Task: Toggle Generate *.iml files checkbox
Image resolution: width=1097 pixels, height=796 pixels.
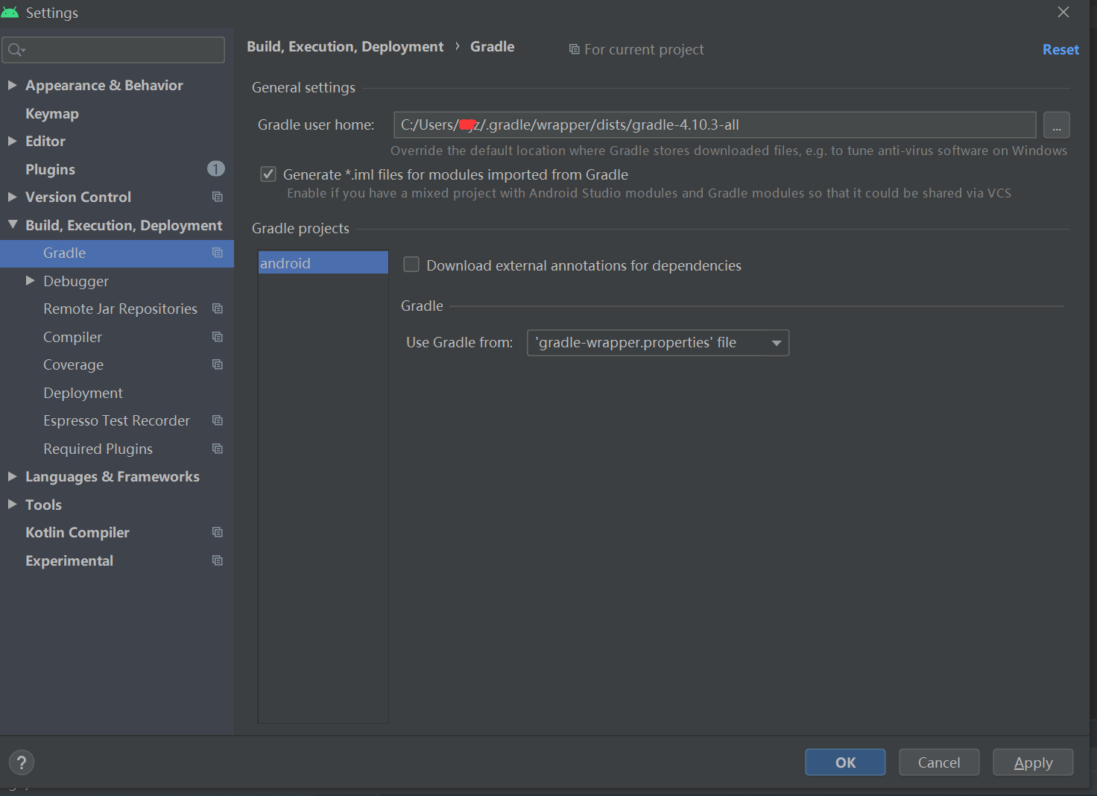Action: pyautogui.click(x=268, y=174)
